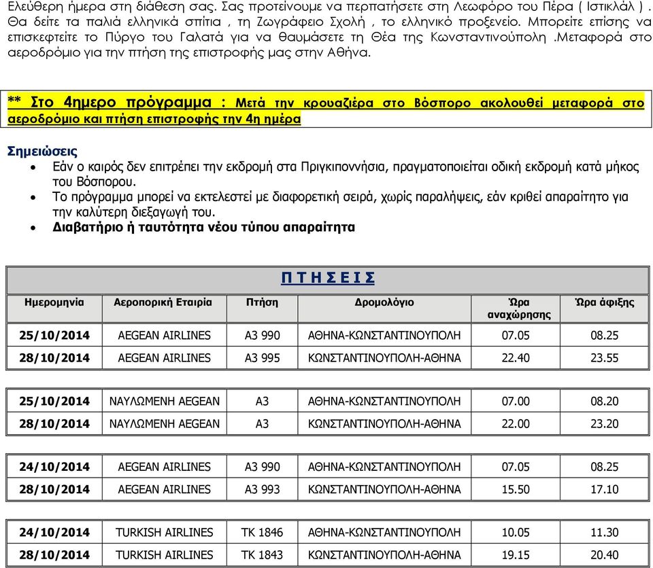The height and width of the screenshot is (568, 653).
Task: Click the ΠΤΗΣΕΙΣ table heading
Action: tap(328, 278)
